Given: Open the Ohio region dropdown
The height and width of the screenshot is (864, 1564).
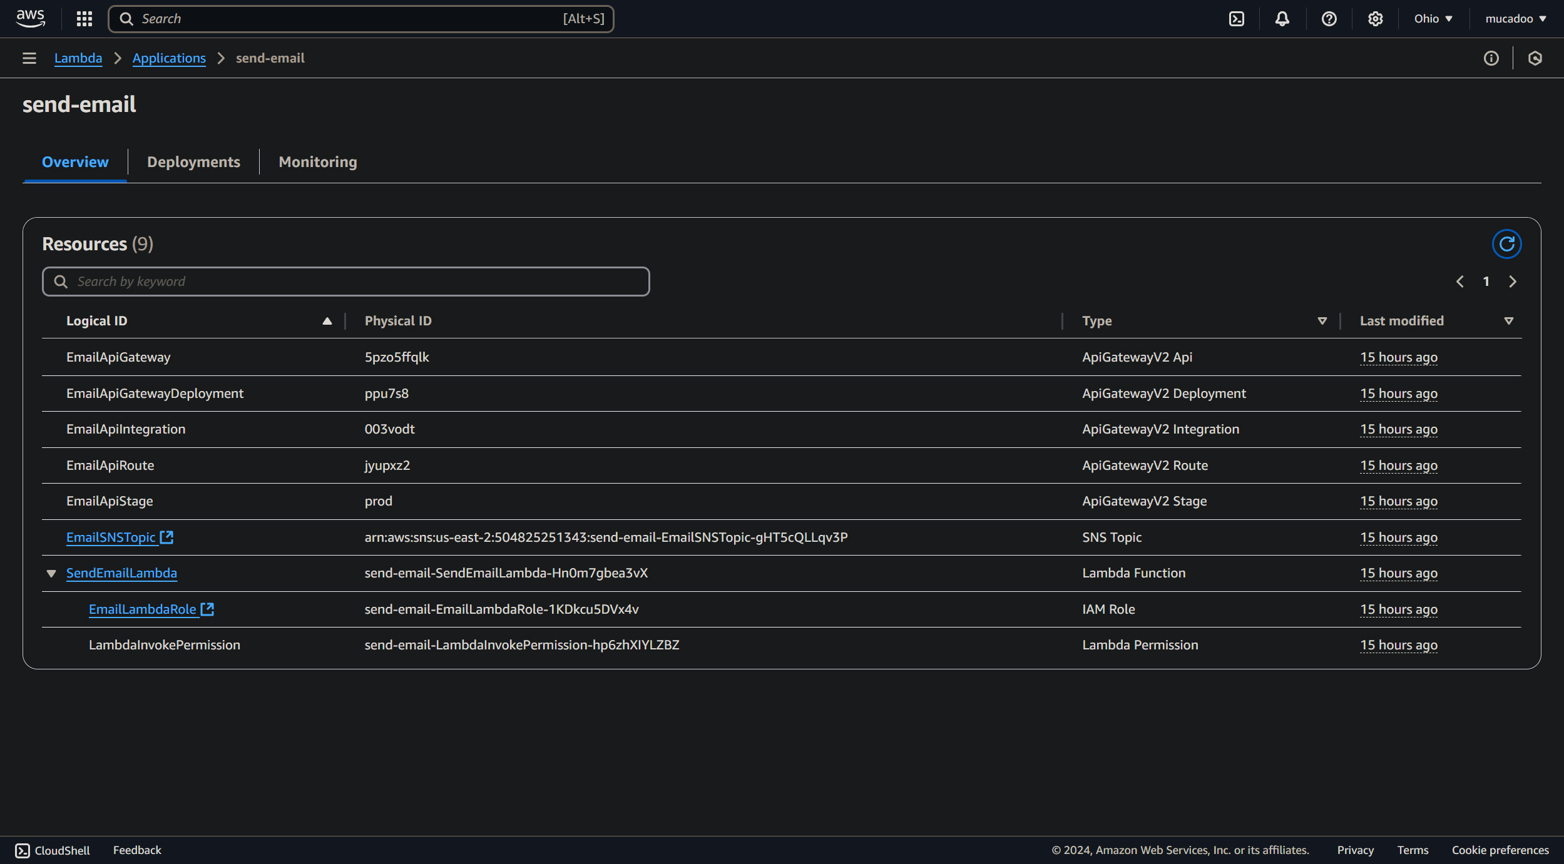Looking at the screenshot, I should click(1433, 19).
